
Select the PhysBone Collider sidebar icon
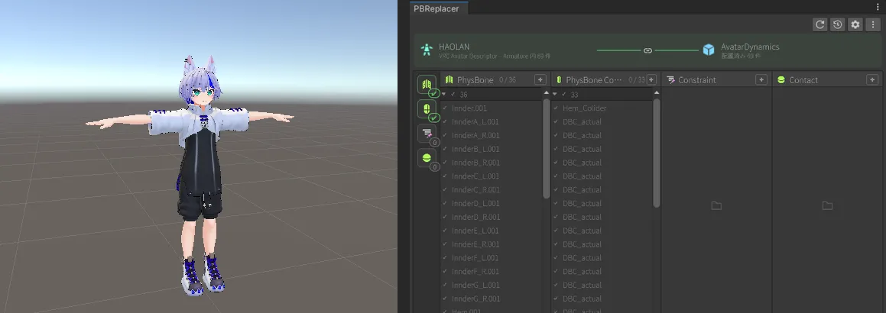[427, 109]
